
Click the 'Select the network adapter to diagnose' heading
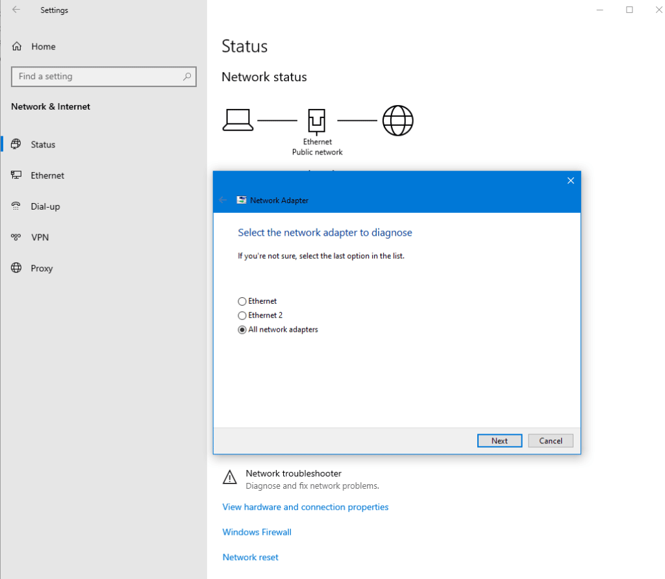click(x=325, y=232)
